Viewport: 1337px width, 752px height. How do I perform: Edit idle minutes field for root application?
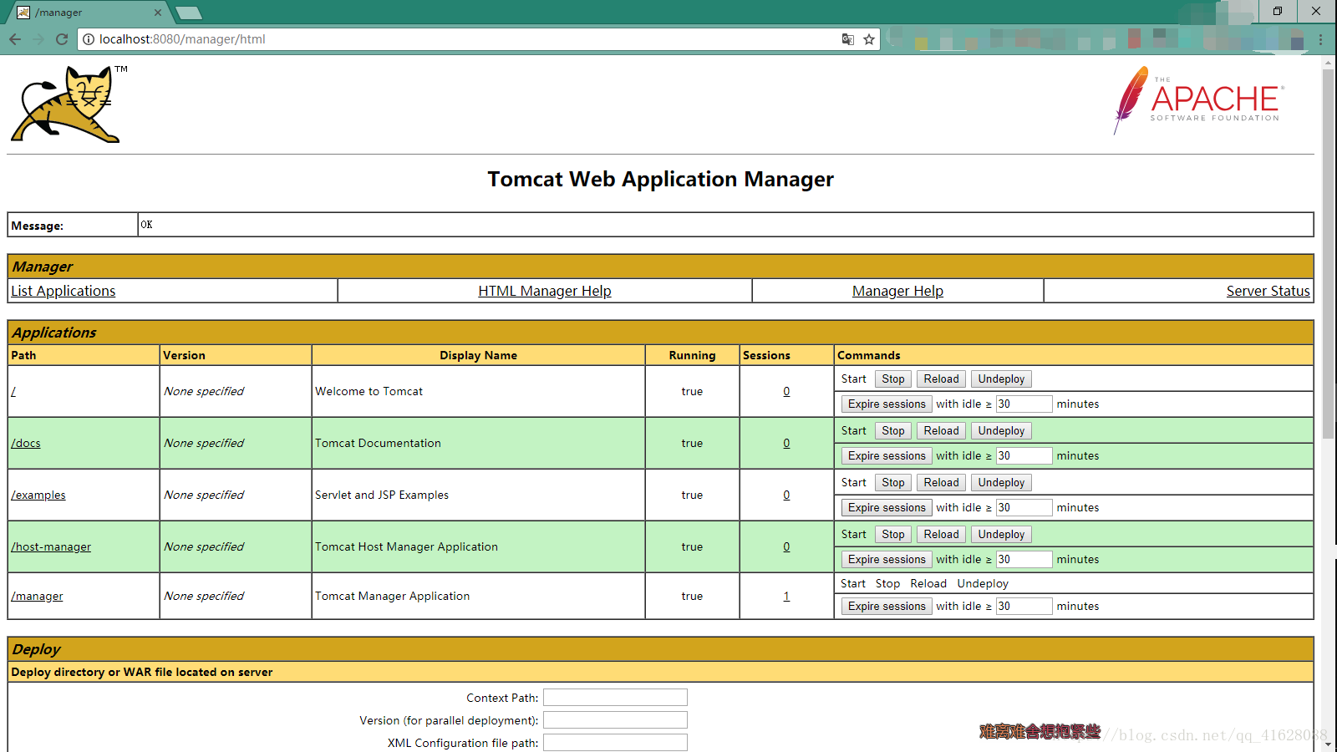tap(1024, 404)
